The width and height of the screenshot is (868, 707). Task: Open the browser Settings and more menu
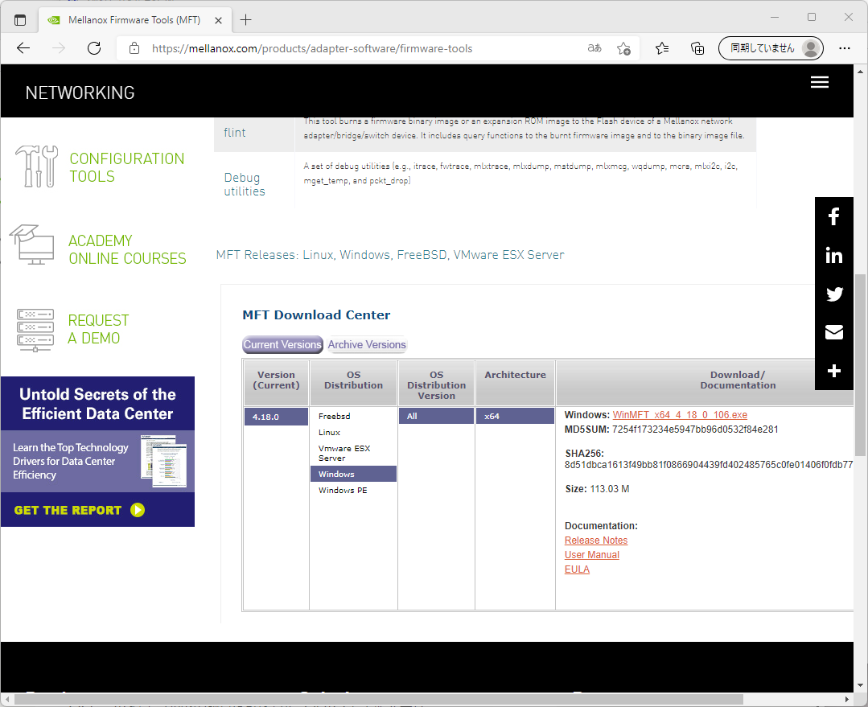844,48
